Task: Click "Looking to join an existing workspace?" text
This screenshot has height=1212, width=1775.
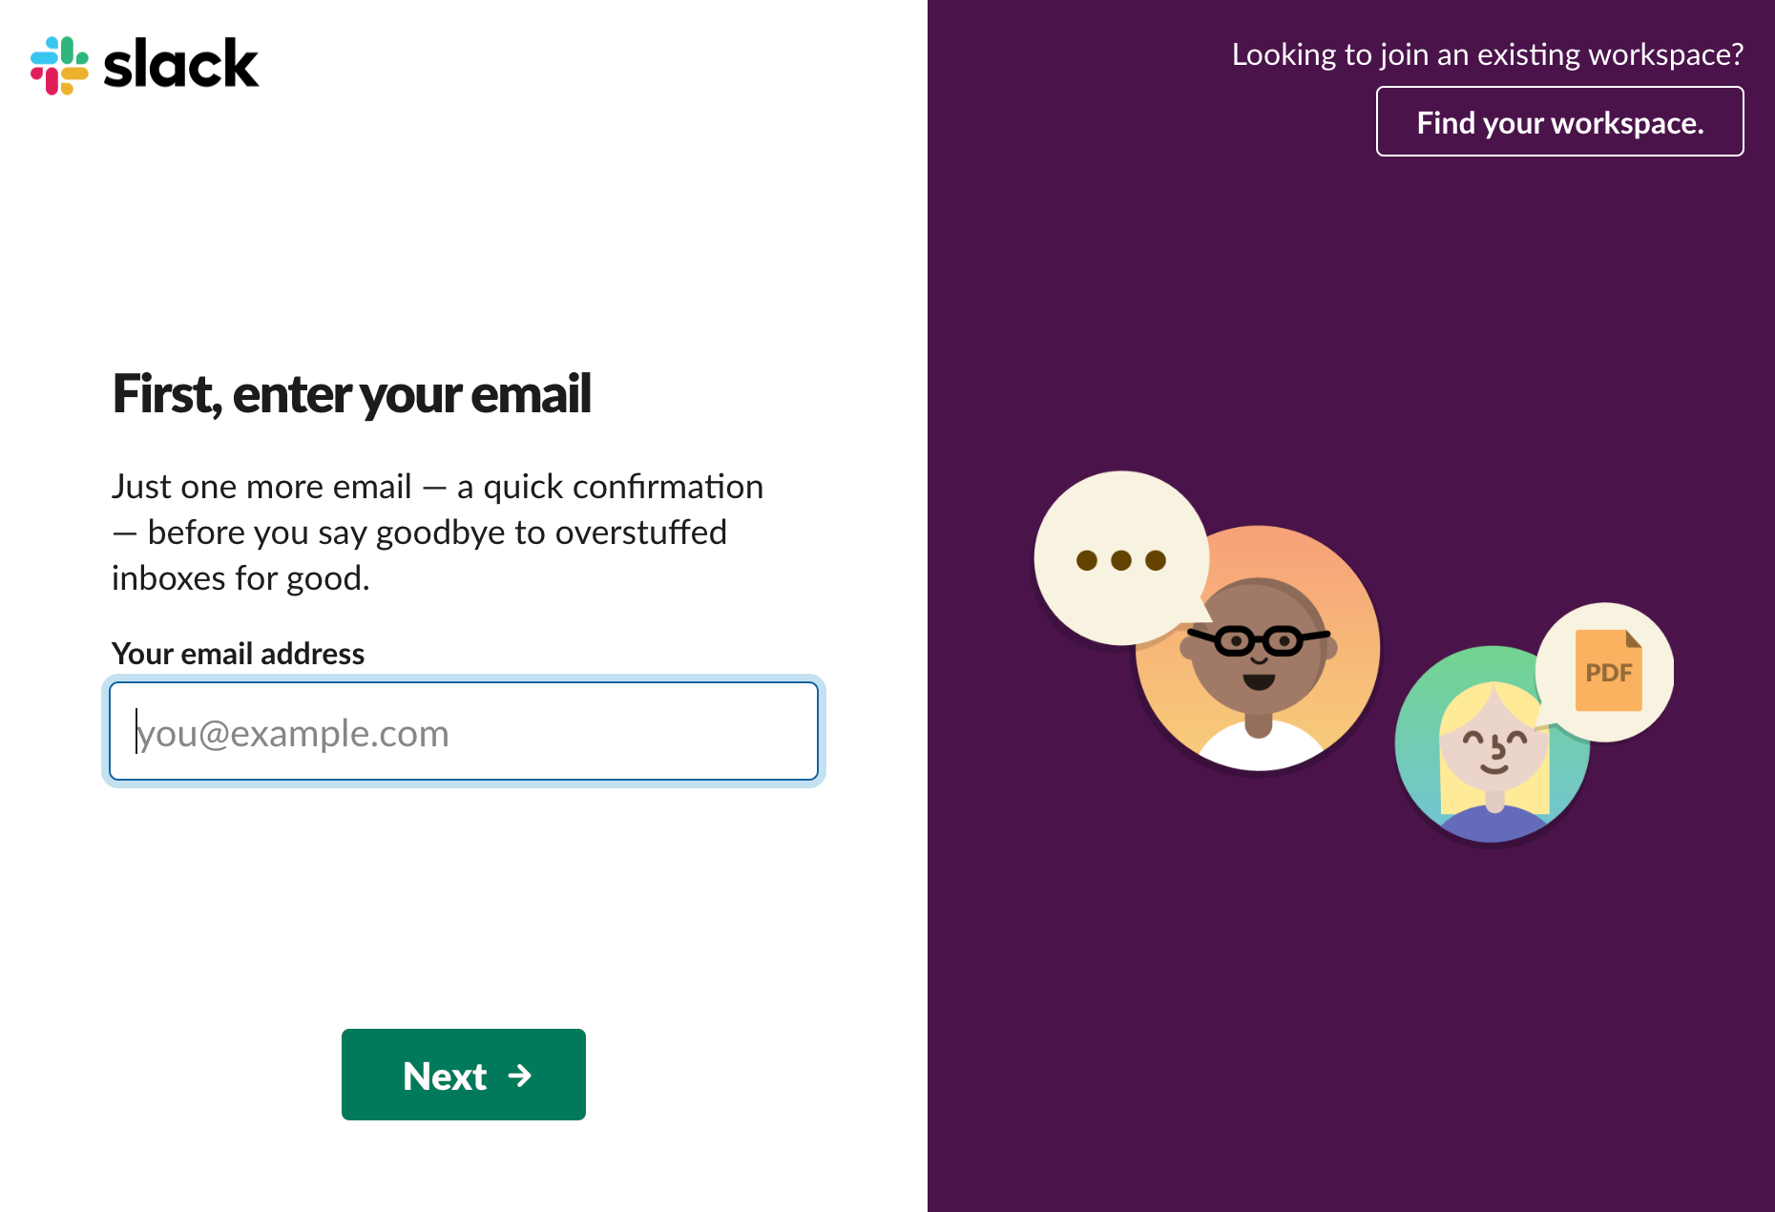Action: pos(1487,54)
